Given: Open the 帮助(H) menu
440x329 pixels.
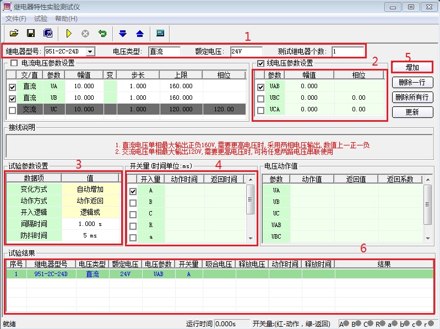Looking at the screenshot, I should click(66, 19).
